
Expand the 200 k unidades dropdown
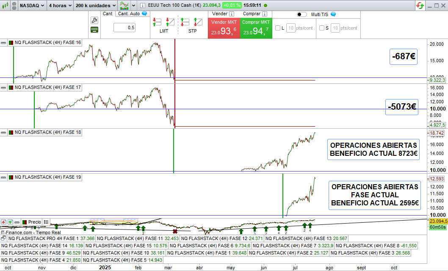tap(95, 6)
